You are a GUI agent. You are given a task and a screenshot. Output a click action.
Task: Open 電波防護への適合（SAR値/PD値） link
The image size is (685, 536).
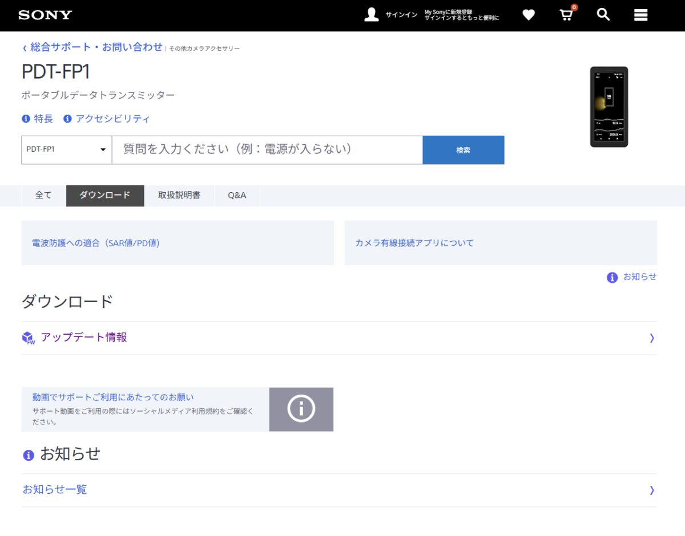[x=96, y=243]
